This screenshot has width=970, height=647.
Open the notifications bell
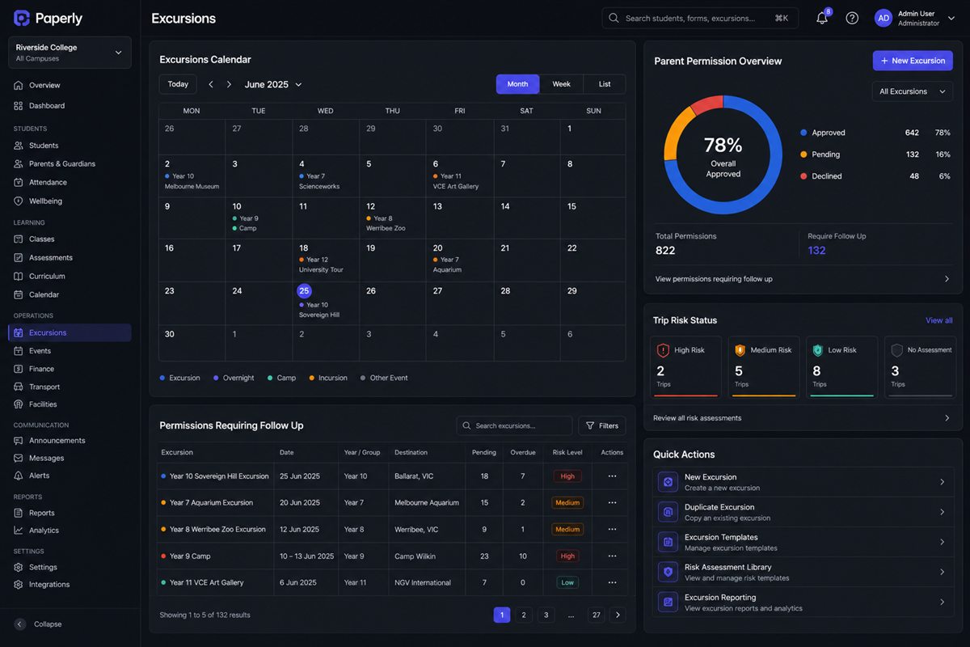[x=822, y=18]
